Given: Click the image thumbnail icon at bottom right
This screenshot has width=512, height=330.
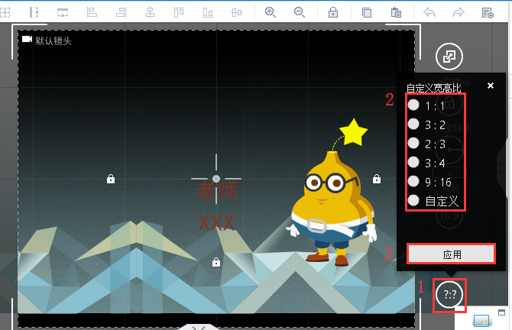Looking at the screenshot, I should tap(481, 321).
